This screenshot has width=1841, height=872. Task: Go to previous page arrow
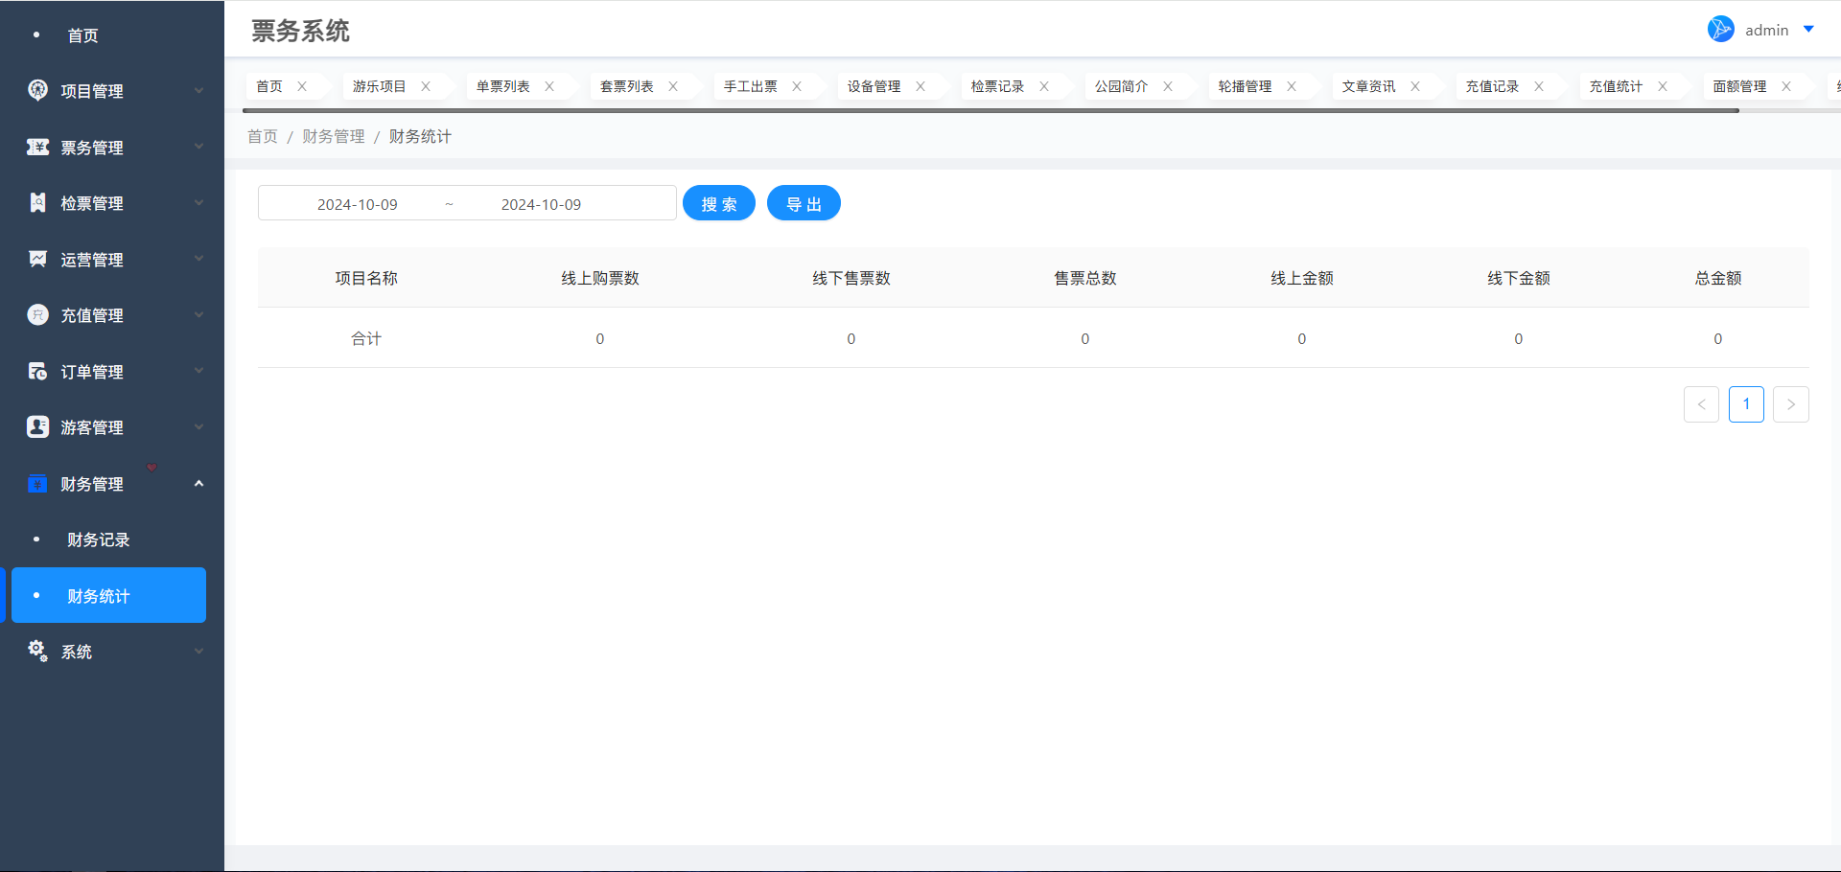tap(1701, 404)
